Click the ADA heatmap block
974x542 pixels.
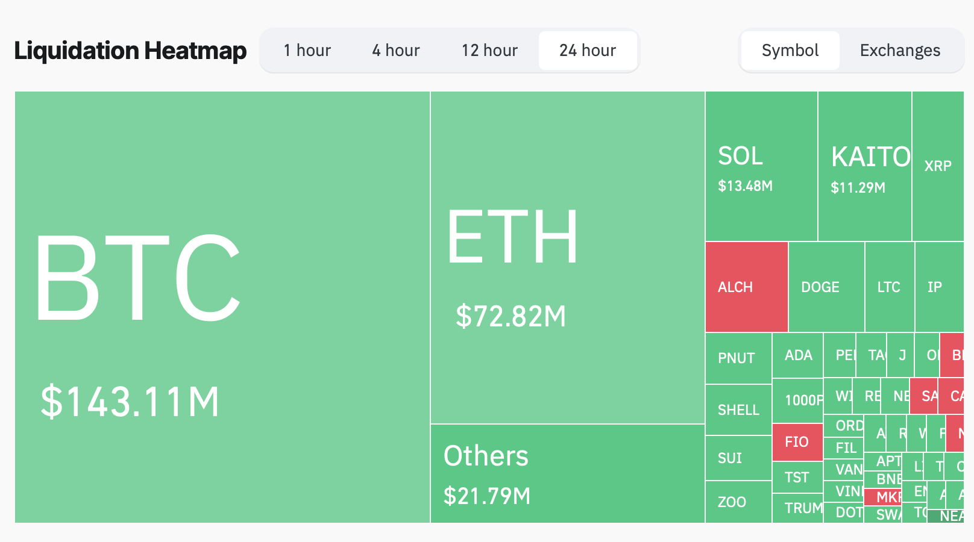[797, 355]
